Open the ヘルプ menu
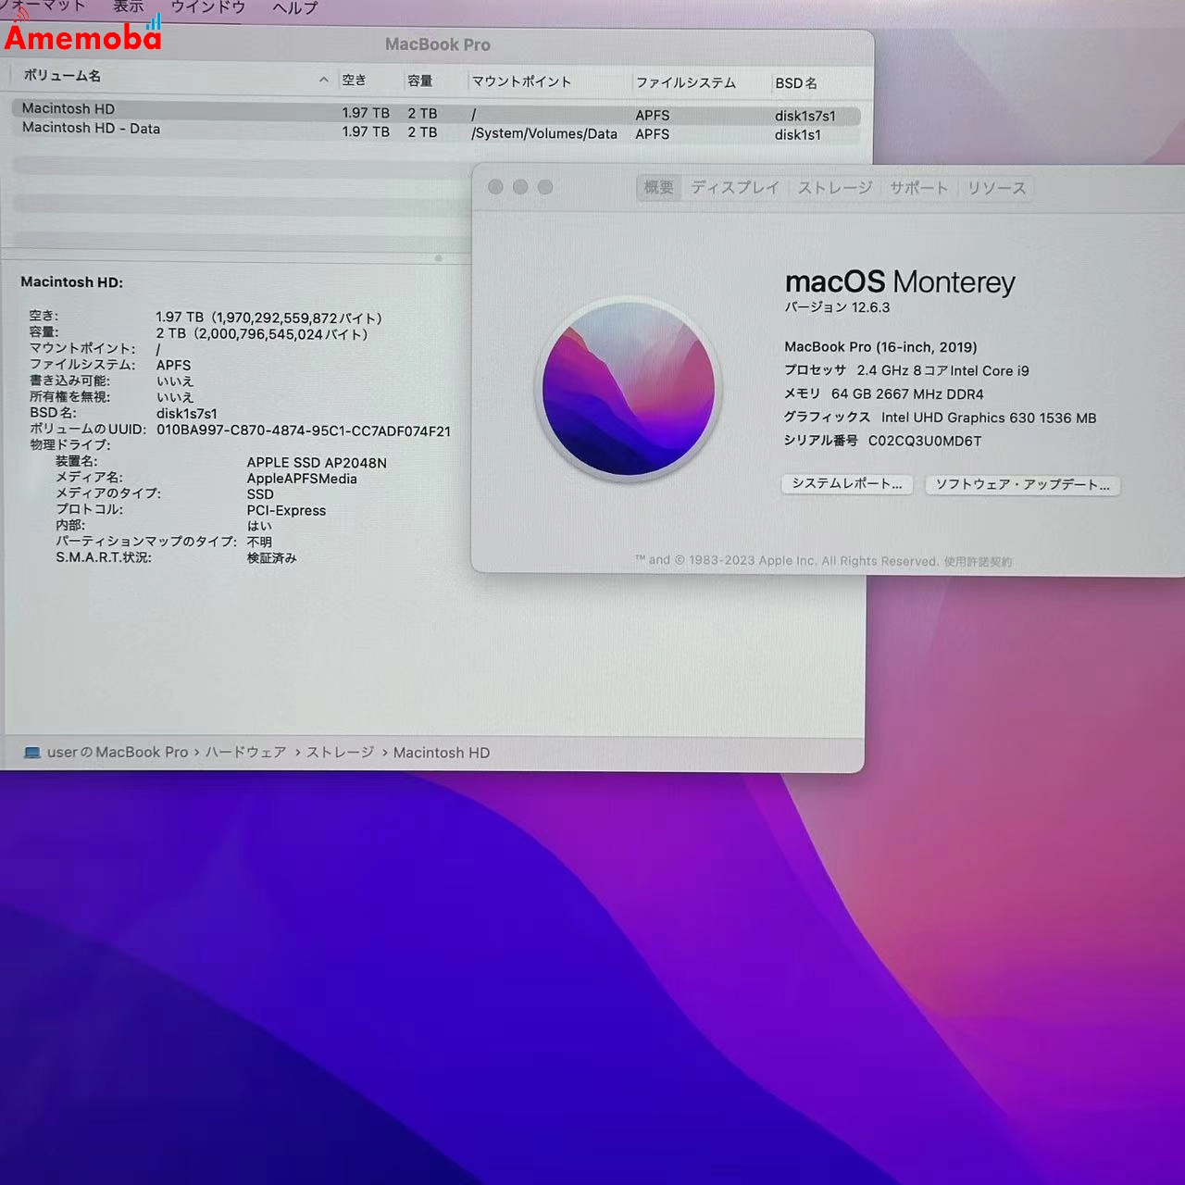 point(292,7)
